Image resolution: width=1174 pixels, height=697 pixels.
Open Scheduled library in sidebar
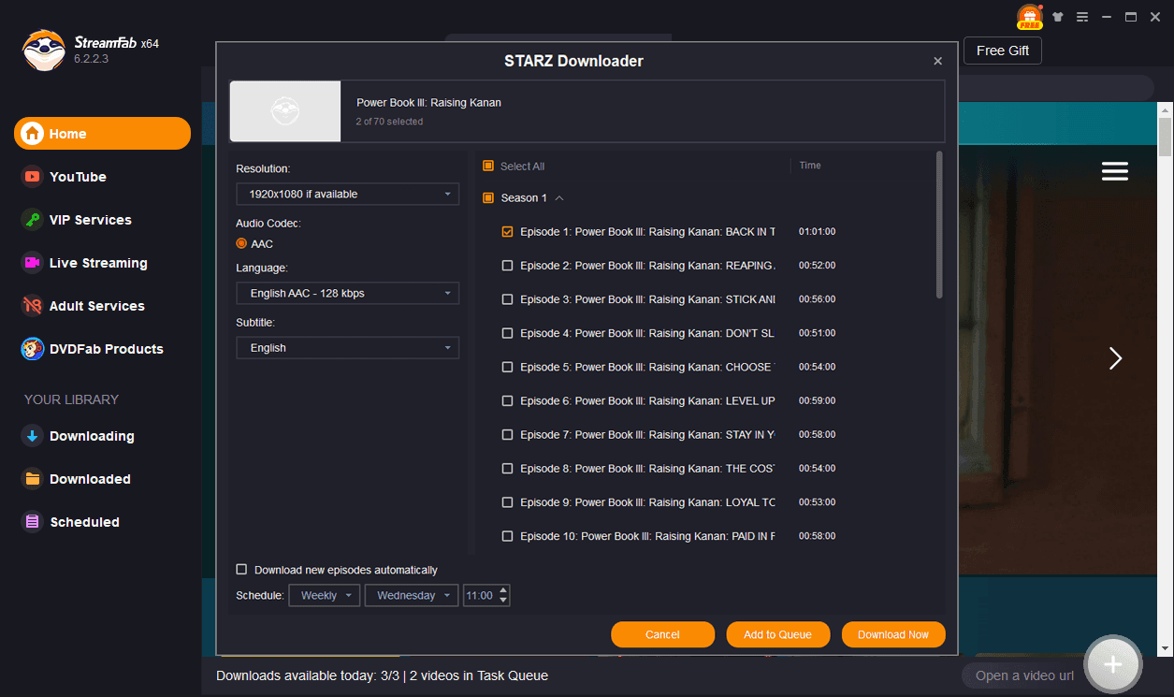[x=84, y=522]
